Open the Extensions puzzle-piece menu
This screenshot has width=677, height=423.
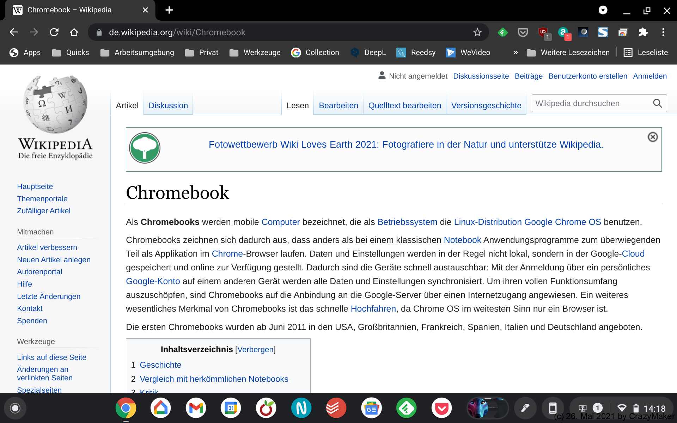643,32
